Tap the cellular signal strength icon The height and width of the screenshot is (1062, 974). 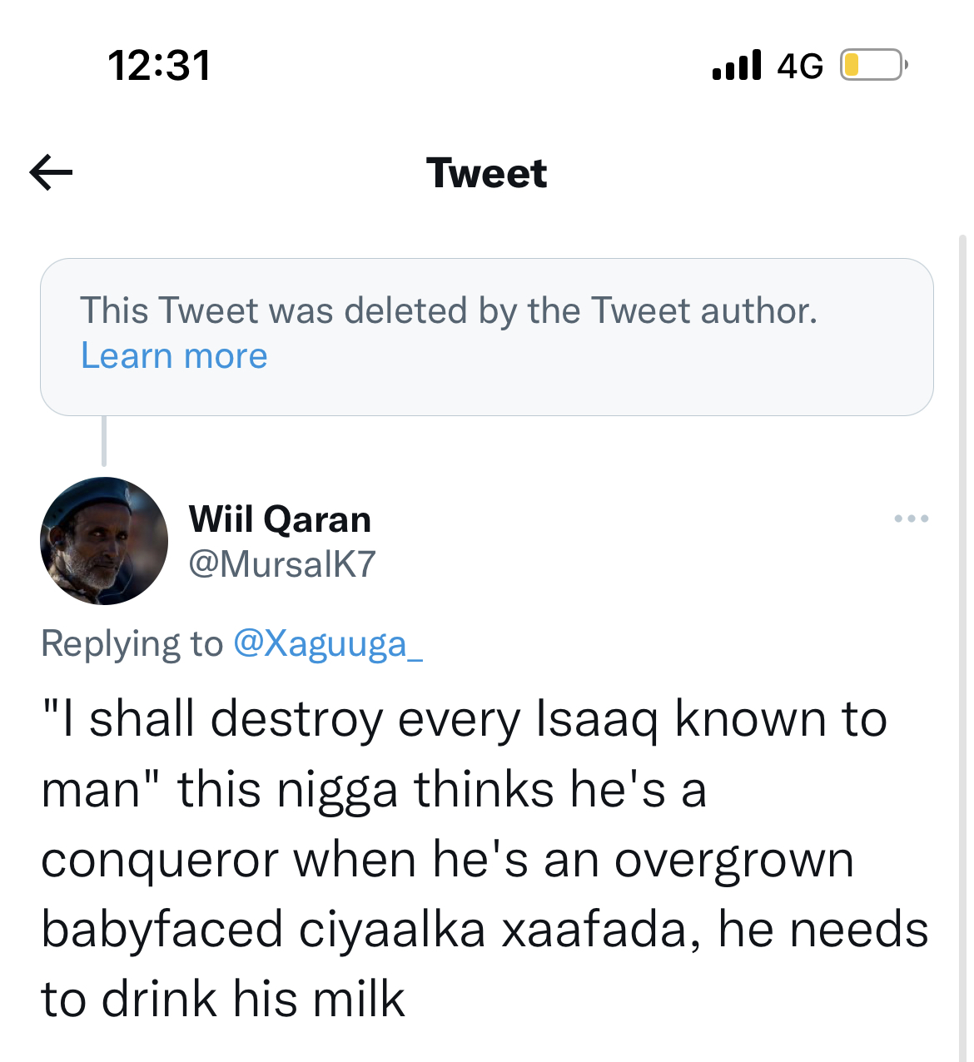tap(737, 65)
